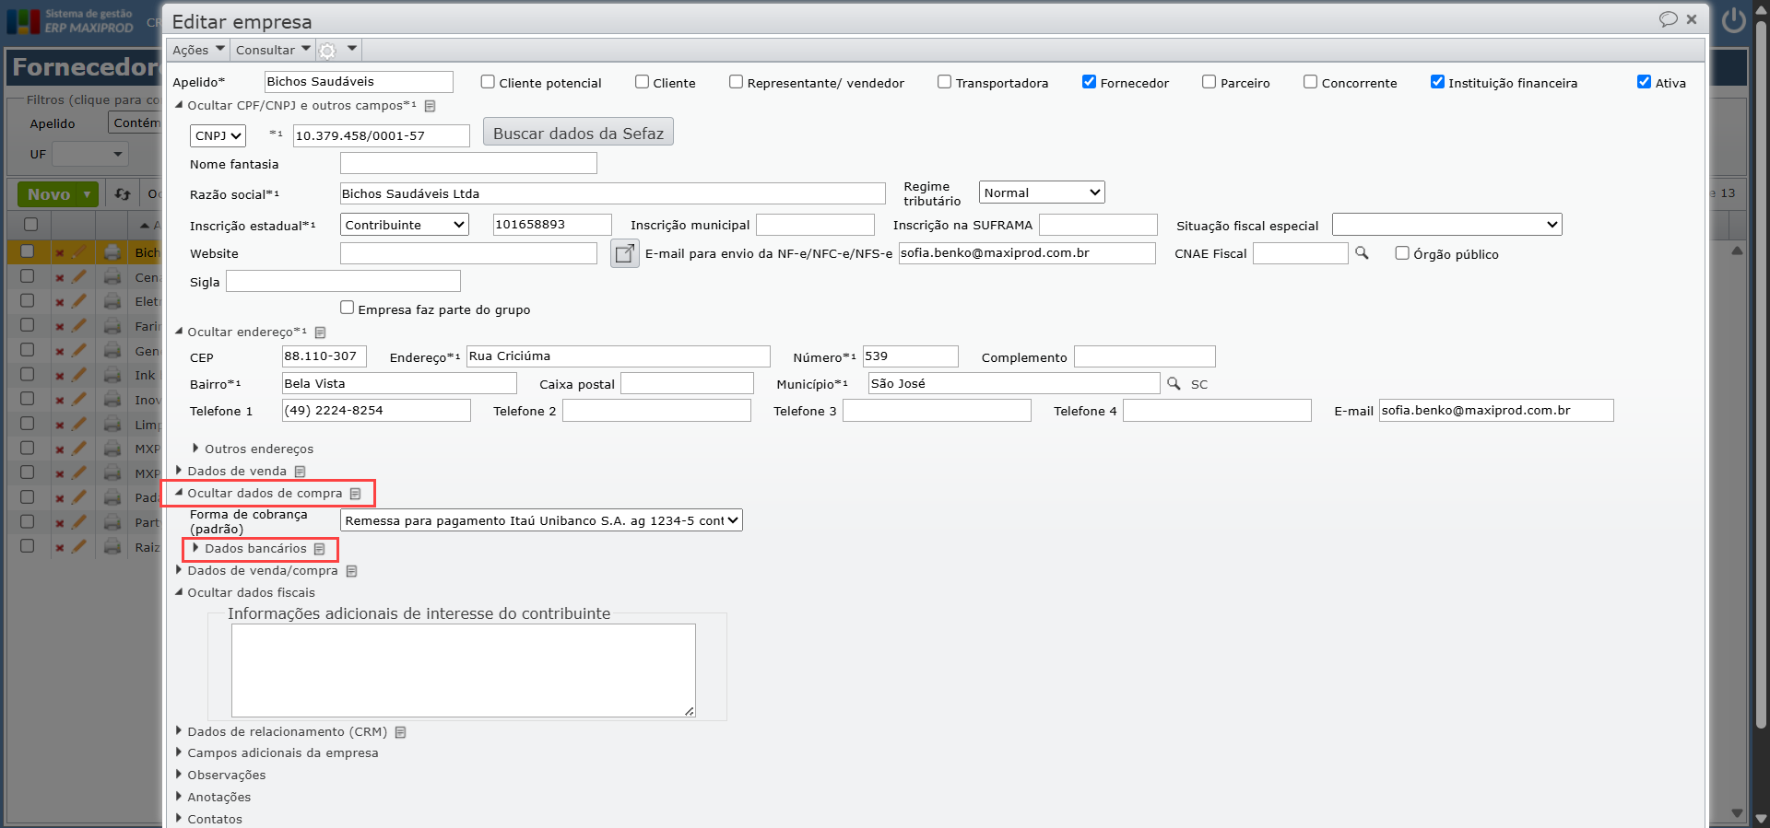Click the Complemento input field
The image size is (1770, 828).
click(1144, 356)
